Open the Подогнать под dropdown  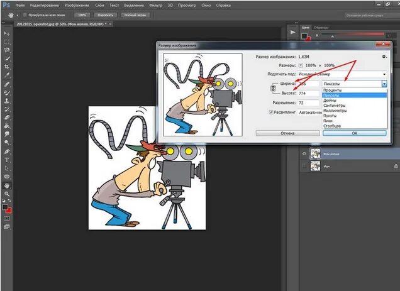pos(342,74)
